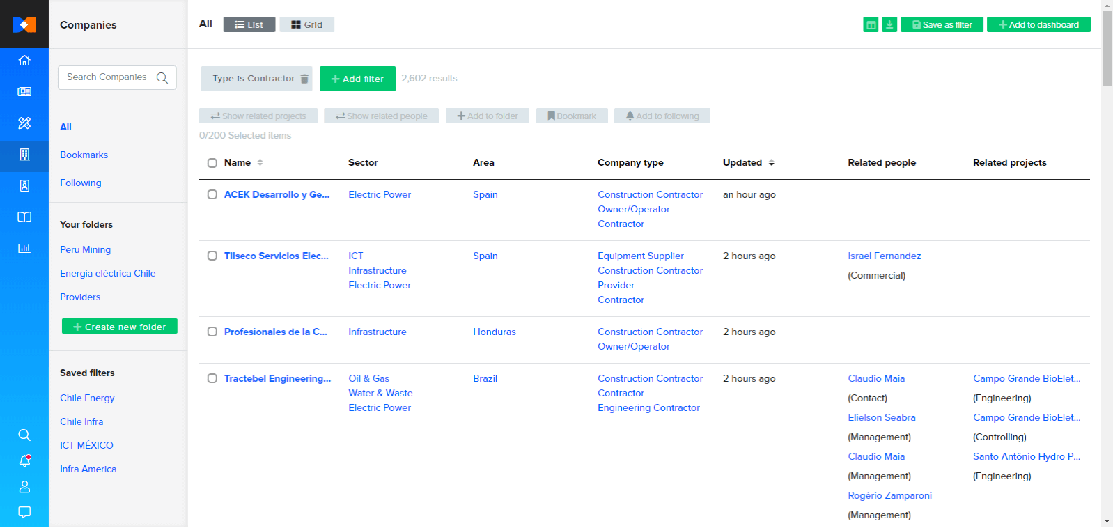Open the Home icon in sidebar
The image size is (1113, 528).
(24, 61)
